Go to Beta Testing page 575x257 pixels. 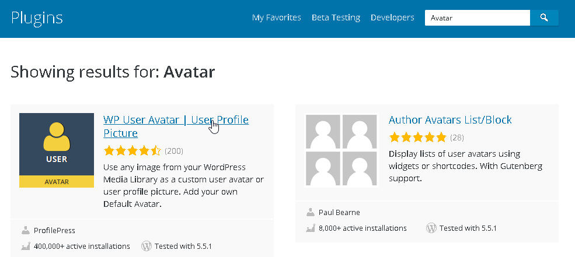point(336,17)
